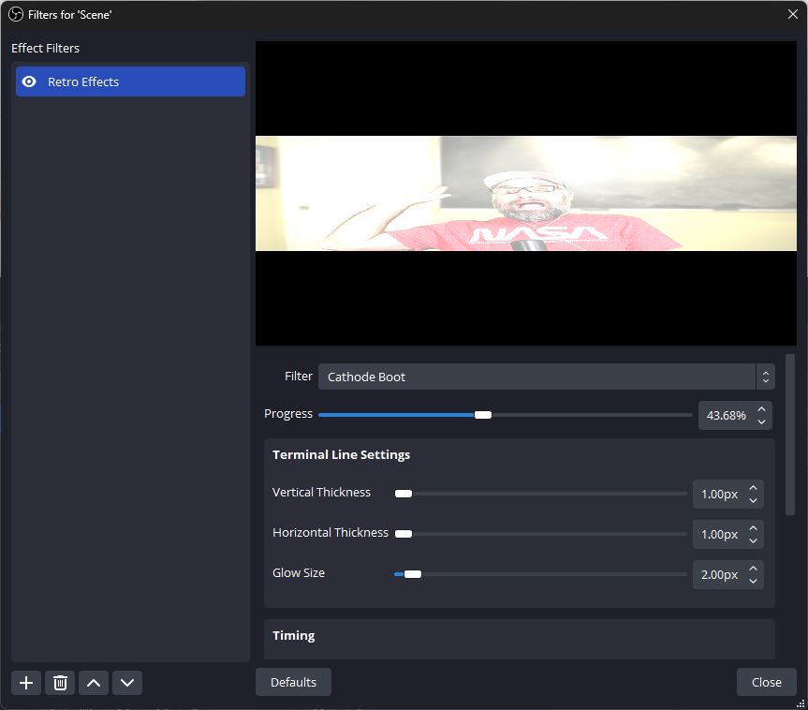Click the Close button at bottom right
Image resolution: width=808 pixels, height=710 pixels.
[x=766, y=682]
